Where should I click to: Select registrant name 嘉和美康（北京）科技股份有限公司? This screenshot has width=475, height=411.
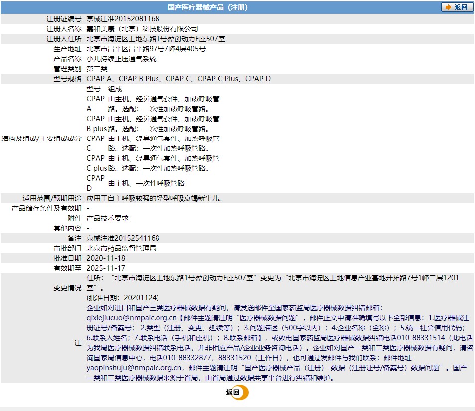coord(142,29)
